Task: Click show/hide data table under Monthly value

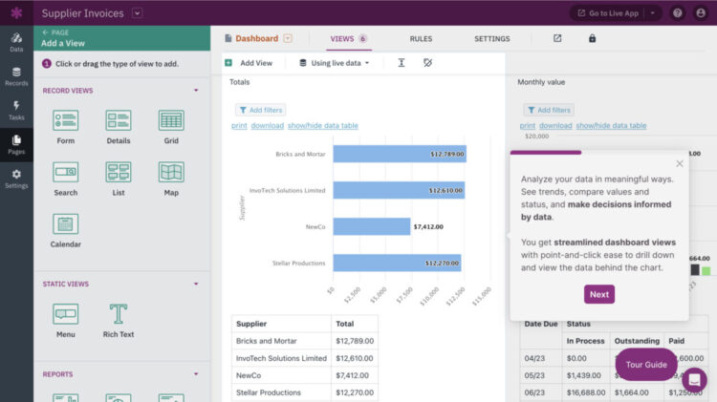Action: click(611, 126)
